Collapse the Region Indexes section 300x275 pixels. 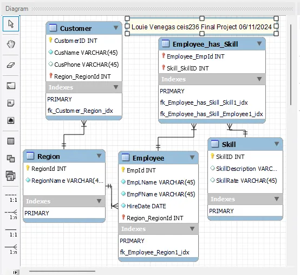[x=99, y=201]
